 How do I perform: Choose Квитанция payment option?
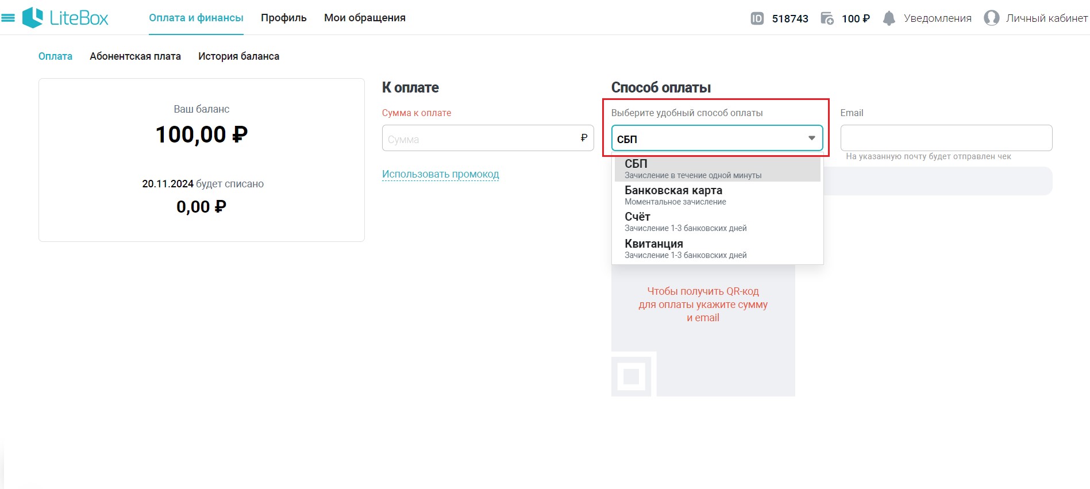(718, 248)
